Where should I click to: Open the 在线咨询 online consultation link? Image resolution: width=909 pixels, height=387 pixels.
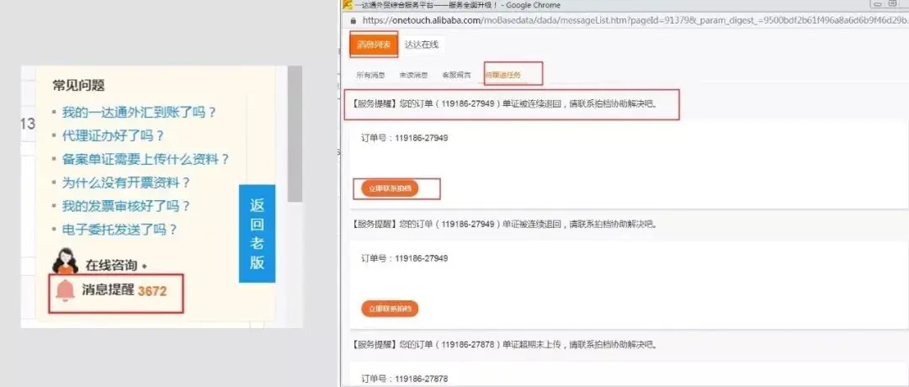tap(110, 265)
